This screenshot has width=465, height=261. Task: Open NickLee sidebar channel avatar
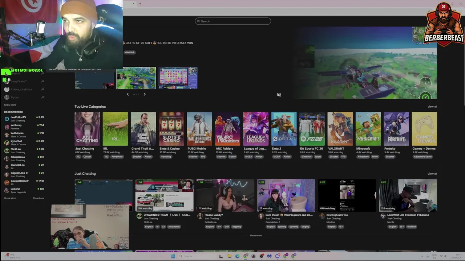(7, 150)
